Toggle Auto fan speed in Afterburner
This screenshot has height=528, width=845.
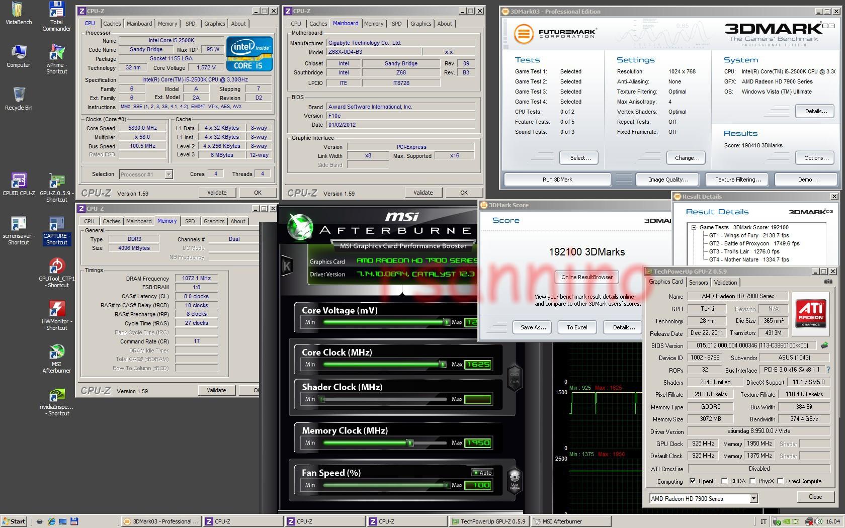(482, 472)
